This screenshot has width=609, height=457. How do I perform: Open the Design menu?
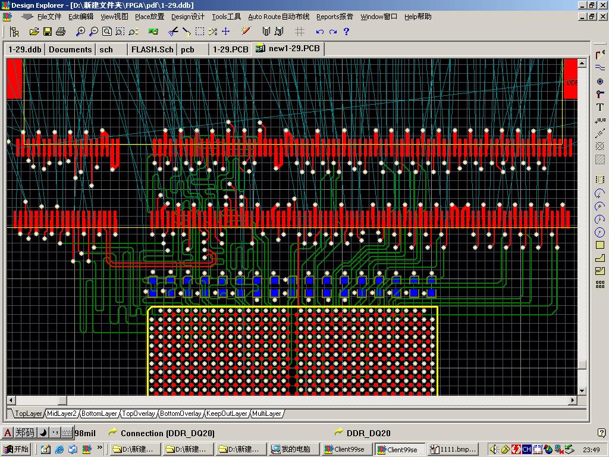187,17
